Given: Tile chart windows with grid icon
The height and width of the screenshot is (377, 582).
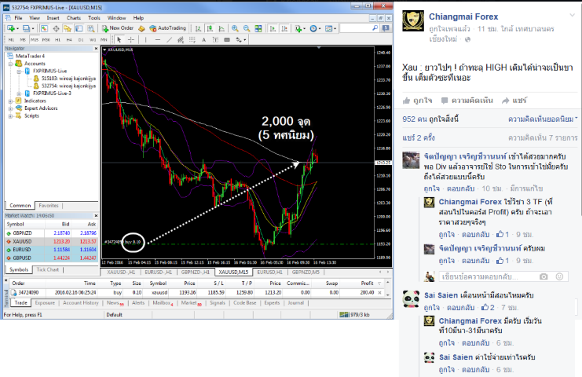Looking at the screenshot, I should coord(258,28).
